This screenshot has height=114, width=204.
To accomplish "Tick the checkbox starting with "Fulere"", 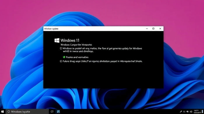I will click(61, 61).
